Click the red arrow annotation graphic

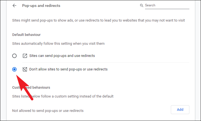pos(24,87)
